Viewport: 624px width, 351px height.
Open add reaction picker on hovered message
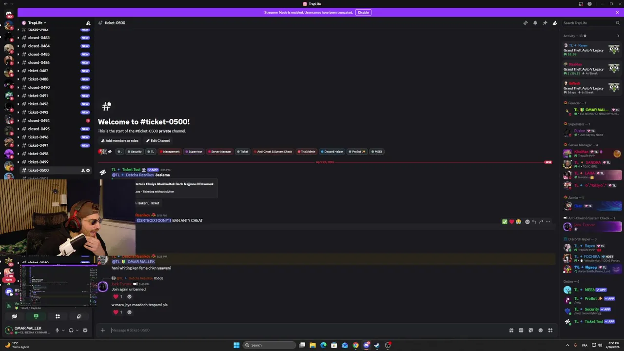[527, 222]
